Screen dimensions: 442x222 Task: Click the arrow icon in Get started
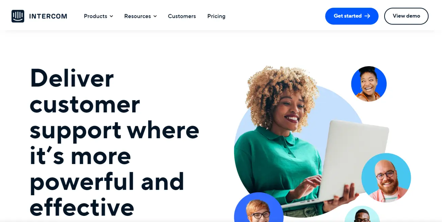(367, 16)
